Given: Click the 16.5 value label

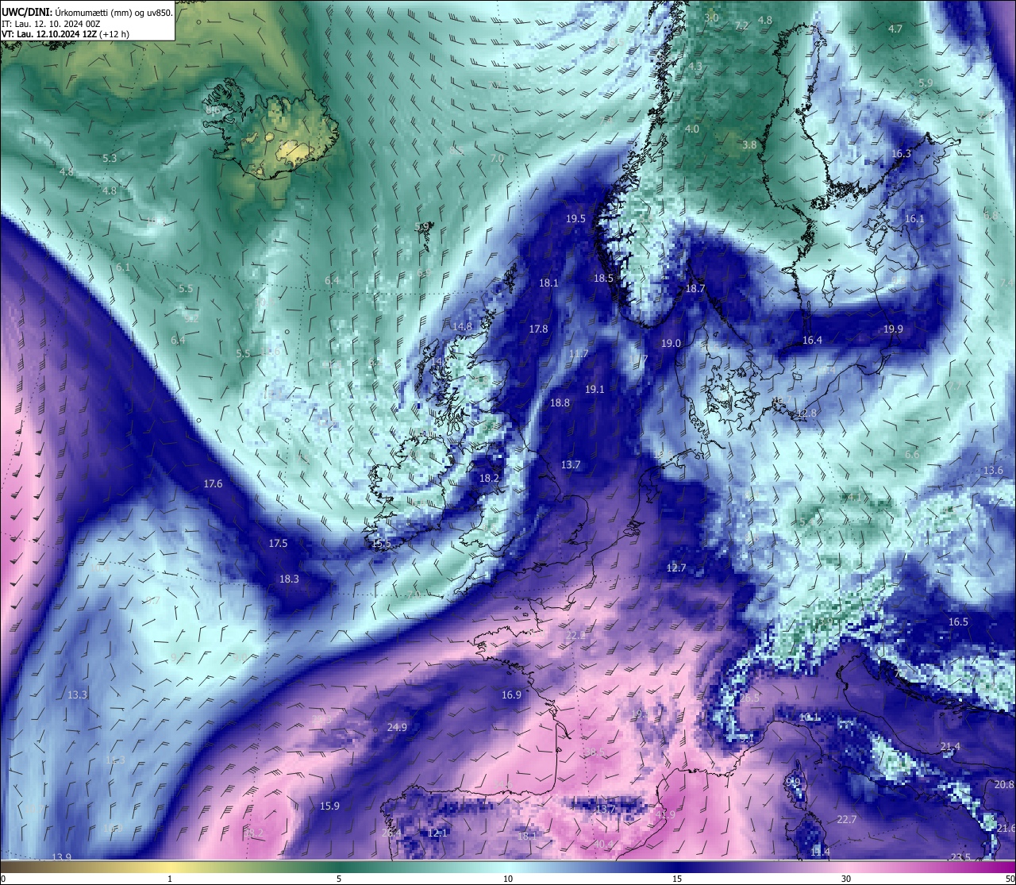Looking at the screenshot, I should click(958, 622).
